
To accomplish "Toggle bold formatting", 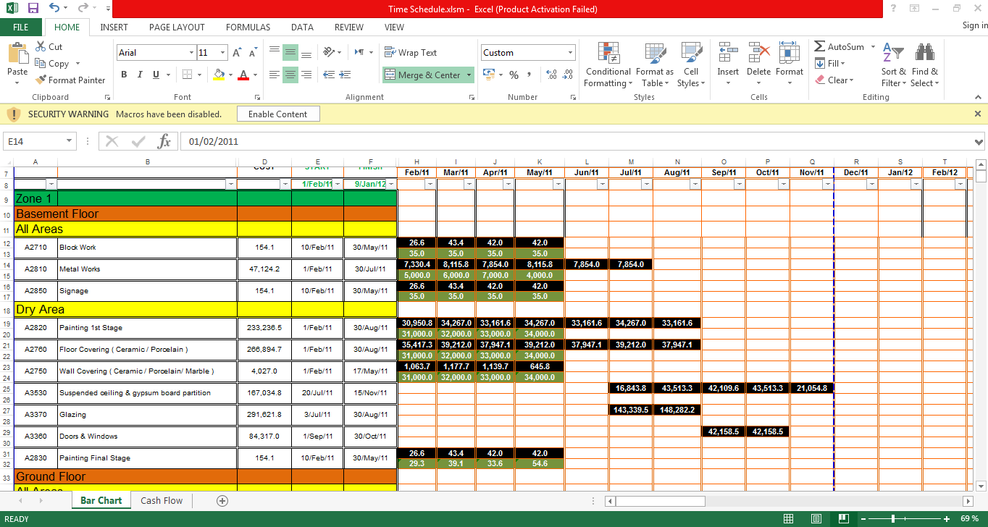I will tap(123, 75).
